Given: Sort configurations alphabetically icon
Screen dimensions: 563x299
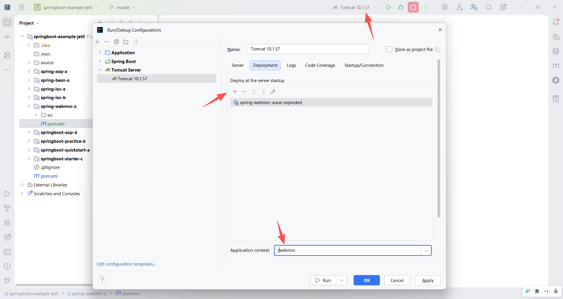Looking at the screenshot, I should pos(135,42).
